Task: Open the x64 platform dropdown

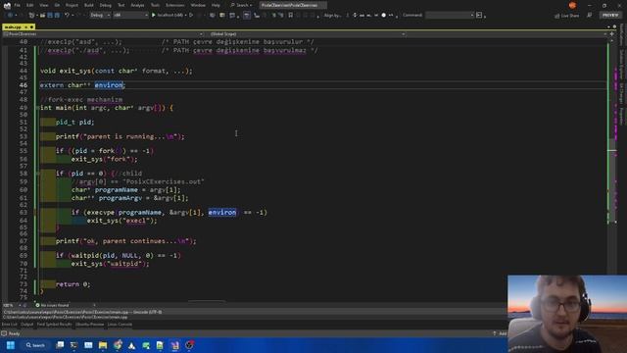Action: 130,16
